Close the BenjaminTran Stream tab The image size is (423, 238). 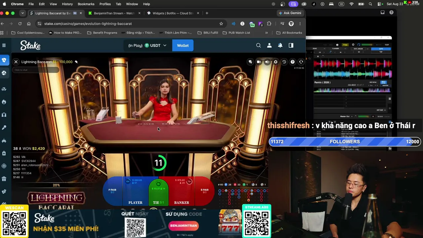tap(139, 13)
